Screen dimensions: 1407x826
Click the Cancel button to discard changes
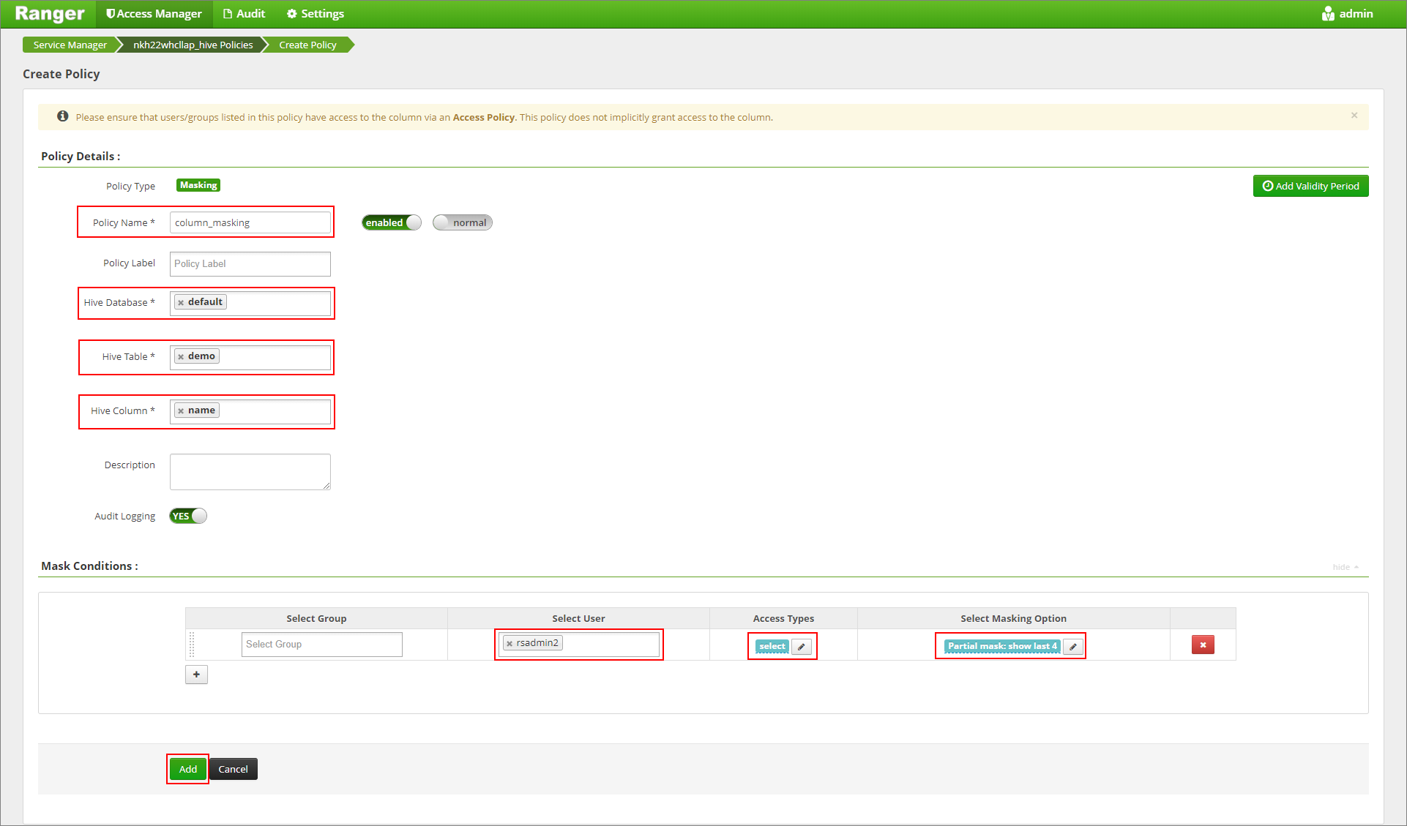click(234, 768)
